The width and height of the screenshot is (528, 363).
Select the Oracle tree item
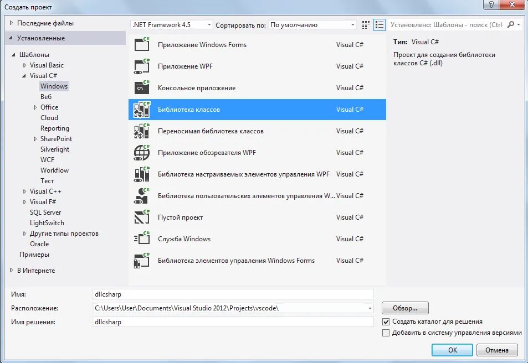(x=39, y=244)
